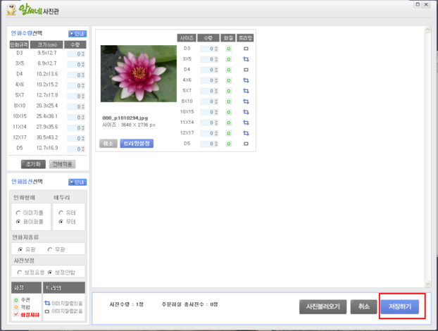
Task: Click the crop icon in the 8X10 row
Action: [246, 101]
